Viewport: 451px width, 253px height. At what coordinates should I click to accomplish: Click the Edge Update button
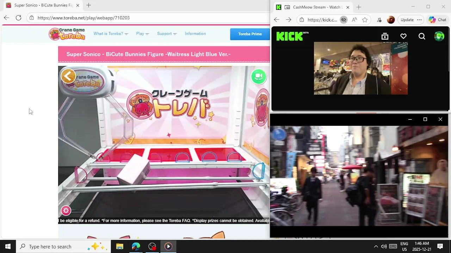point(407,20)
